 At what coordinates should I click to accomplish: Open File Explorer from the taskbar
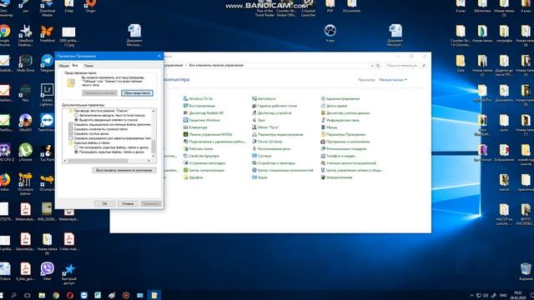(x=42, y=295)
